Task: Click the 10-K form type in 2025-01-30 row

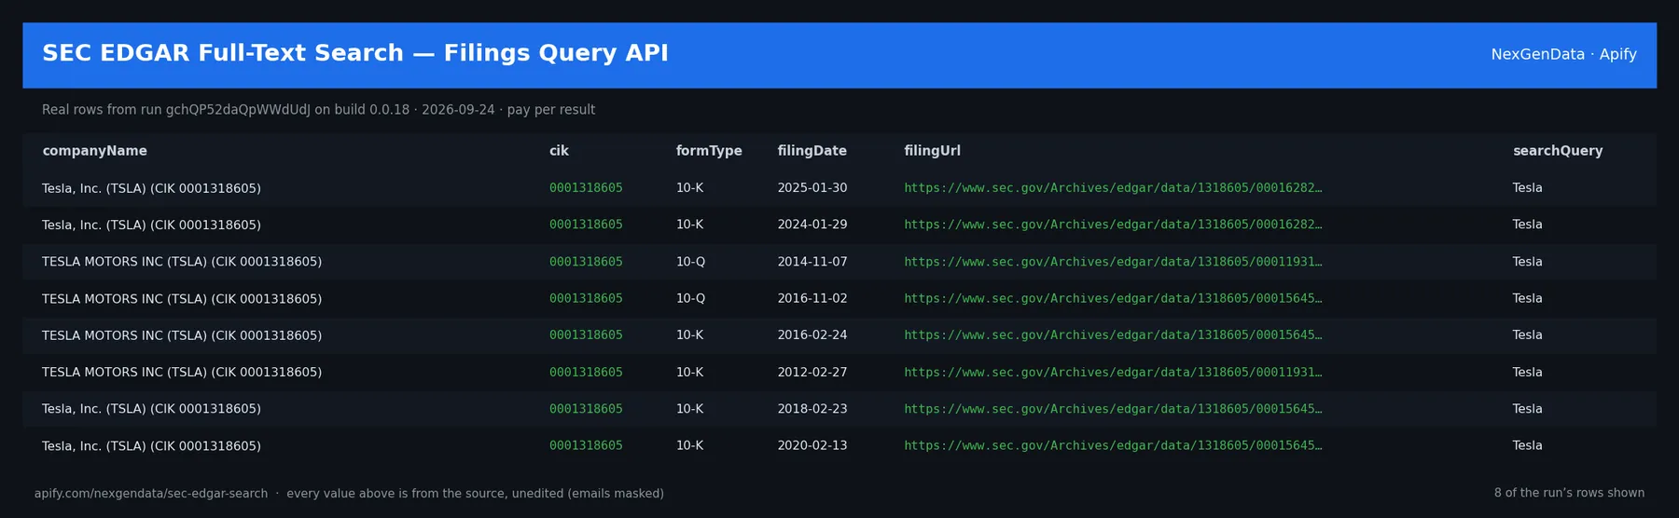Action: coord(690,188)
